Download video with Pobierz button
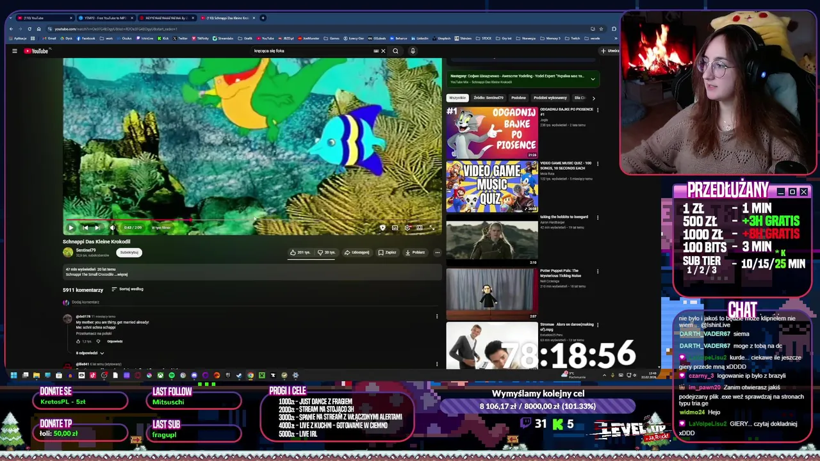This screenshot has width=820, height=461. (415, 252)
